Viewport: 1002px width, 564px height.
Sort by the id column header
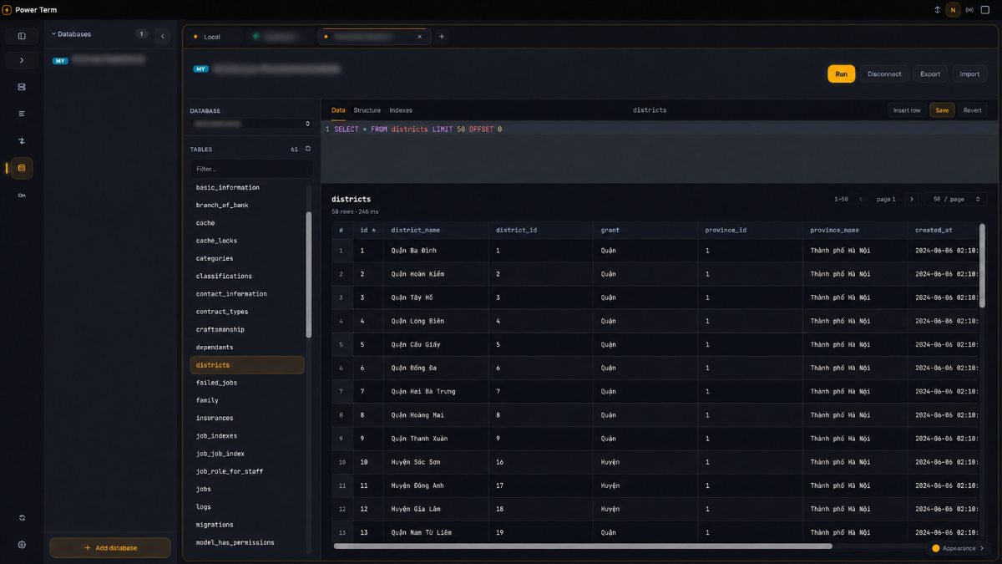point(367,230)
